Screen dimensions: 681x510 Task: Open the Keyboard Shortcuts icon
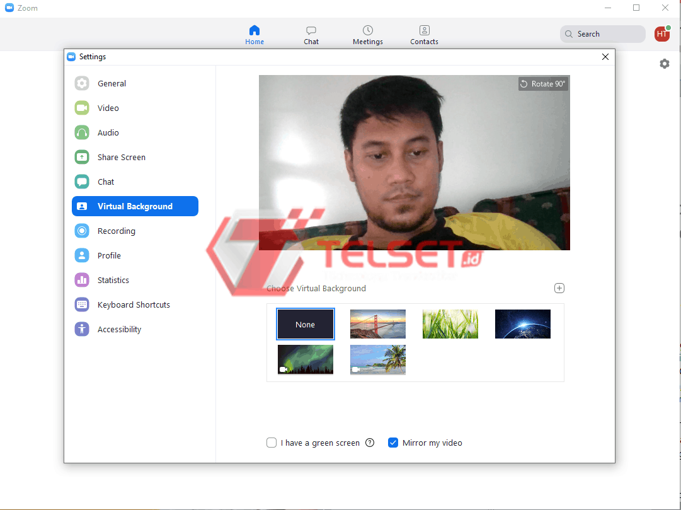pyautogui.click(x=82, y=304)
